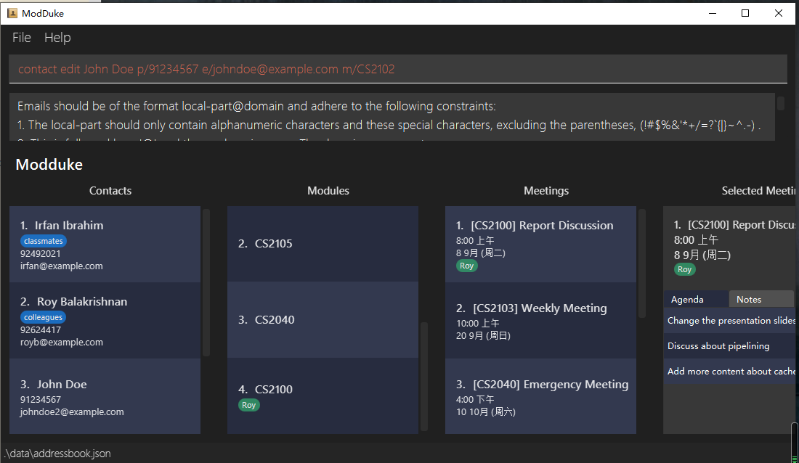799x463 pixels.
Task: Select module CS2100
Action: 323,396
